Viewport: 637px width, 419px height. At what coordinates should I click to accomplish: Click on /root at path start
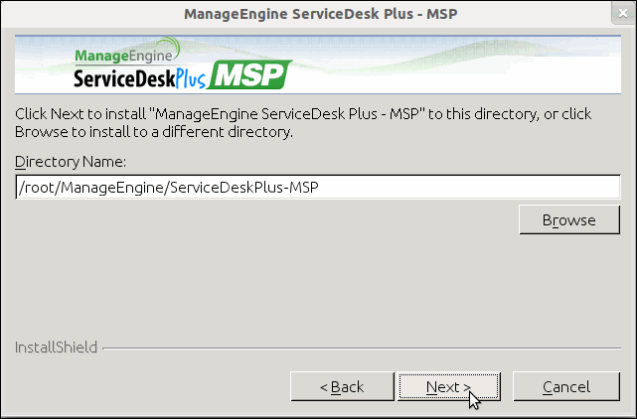(37, 187)
